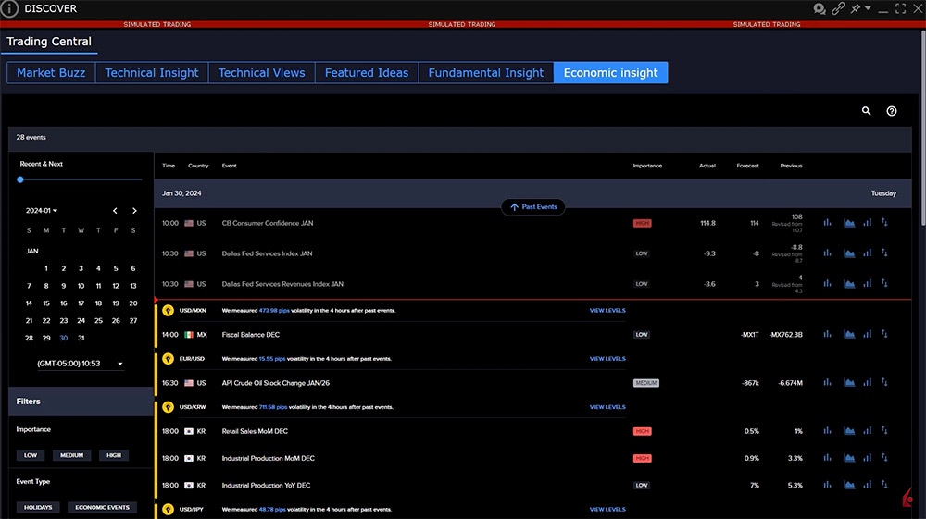Screen dimensions: 926x519
Task: Open the event search magnifier
Action: pos(867,111)
